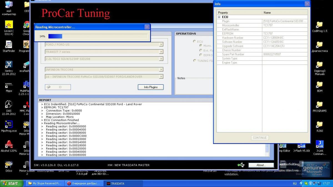The image size is (333, 187).
Task: Switch to the TRASDATA taskbar item
Action: pyautogui.click(x=123, y=183)
